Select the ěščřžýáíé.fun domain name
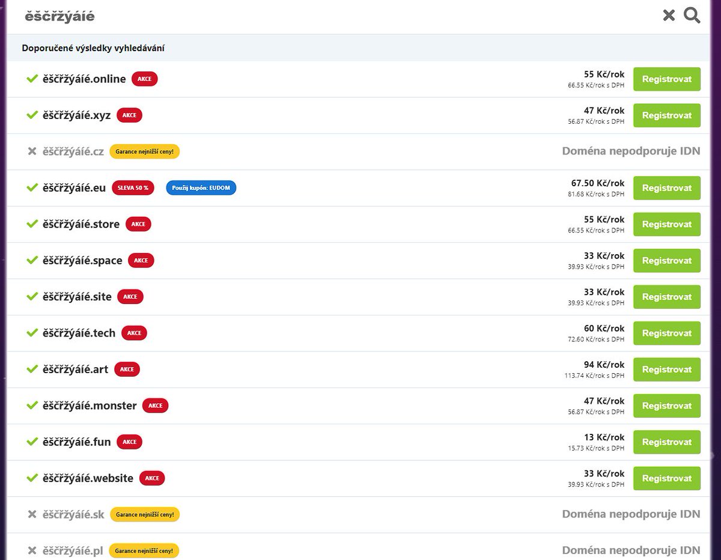Screen dimensions: 721x560 click(x=77, y=442)
